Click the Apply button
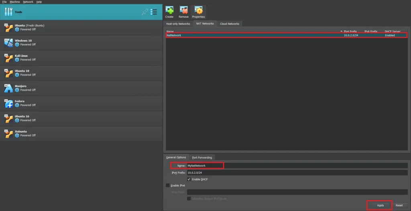 380,205
